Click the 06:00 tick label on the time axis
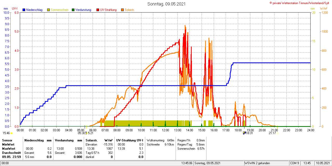This screenshot has width=332, height=166. pyautogui.click(x=93, y=130)
